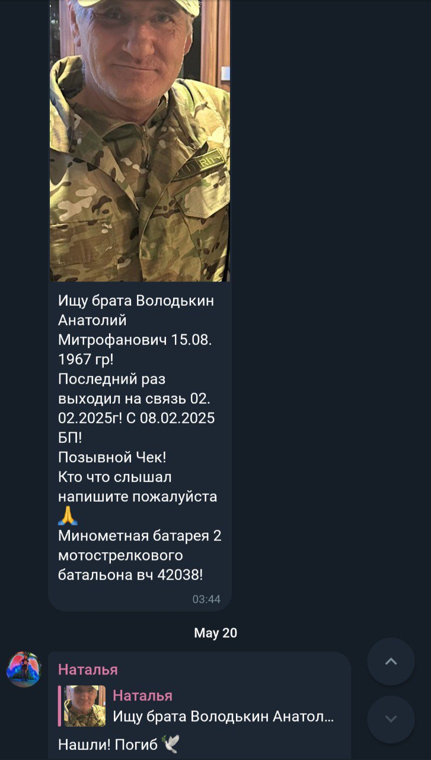
Task: Tap the date text '15.08. 1967 гр!'
Action: click(x=136, y=350)
